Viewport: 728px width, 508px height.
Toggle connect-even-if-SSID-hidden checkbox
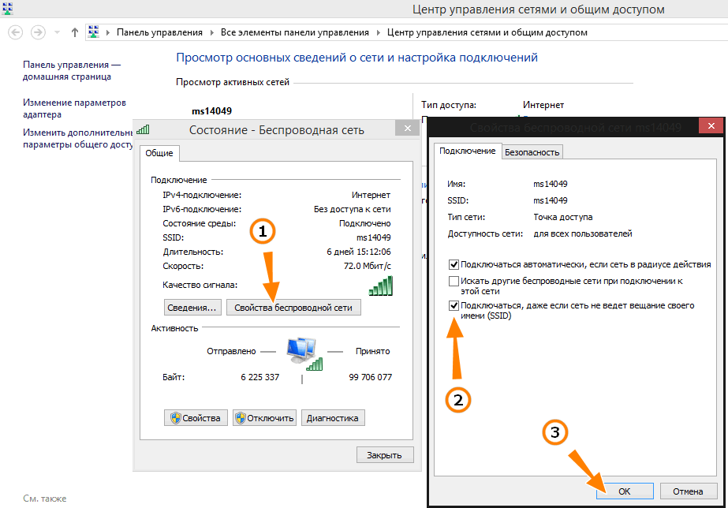click(x=454, y=305)
